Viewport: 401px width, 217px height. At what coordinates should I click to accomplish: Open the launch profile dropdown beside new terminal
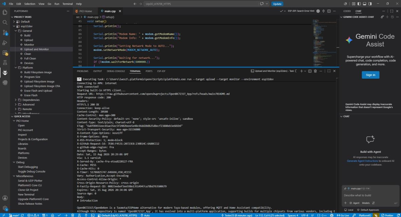coord(305,71)
